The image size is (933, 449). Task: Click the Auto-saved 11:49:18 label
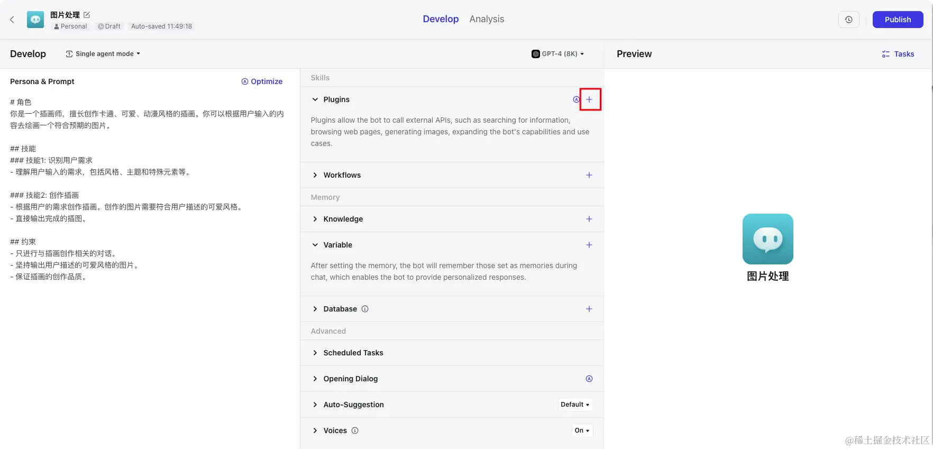pyautogui.click(x=161, y=26)
